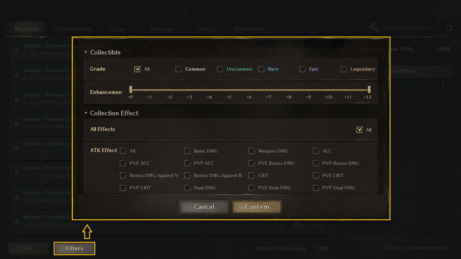Viewport: 461px width, 259px height.
Task: Reset search with the refresh icon
Action: tap(449, 28)
